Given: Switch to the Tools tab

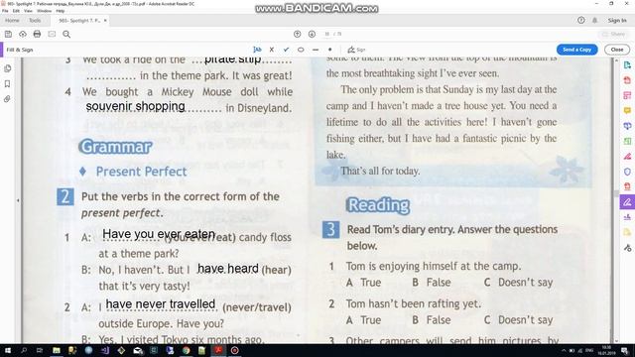Looking at the screenshot, I should 35,20.
